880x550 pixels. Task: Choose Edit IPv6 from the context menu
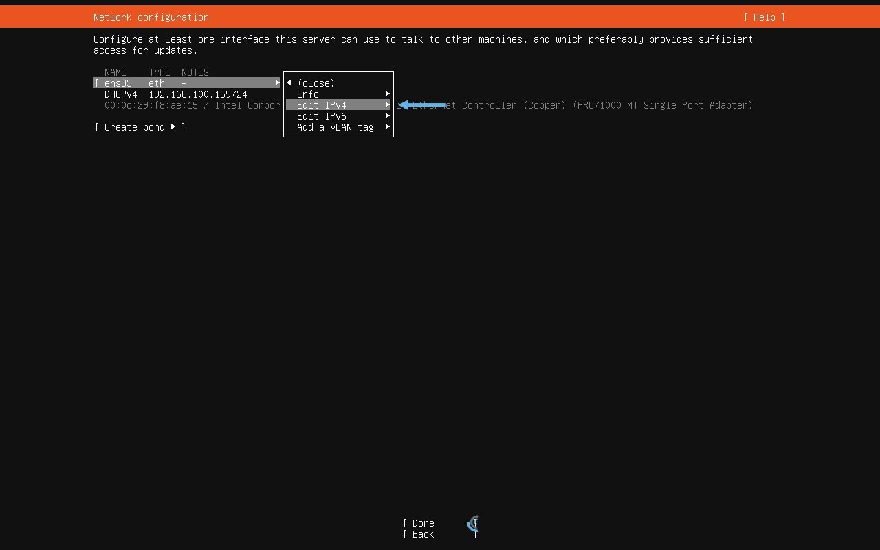pyautogui.click(x=321, y=116)
